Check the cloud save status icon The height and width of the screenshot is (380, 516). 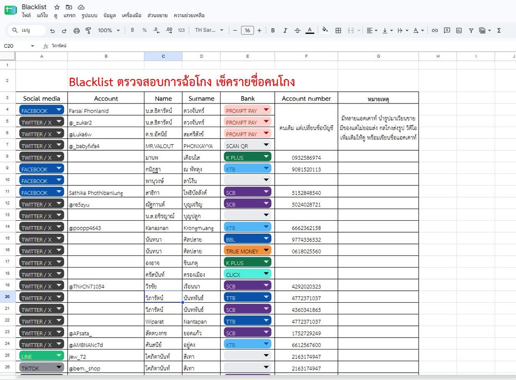click(81, 7)
